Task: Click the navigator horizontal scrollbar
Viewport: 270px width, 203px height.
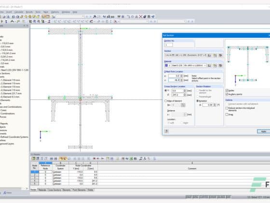Action: coord(11,188)
